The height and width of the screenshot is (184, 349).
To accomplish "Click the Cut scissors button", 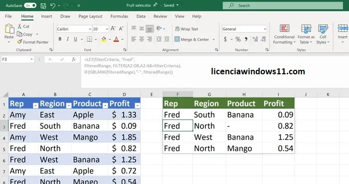I will click(23, 26).
